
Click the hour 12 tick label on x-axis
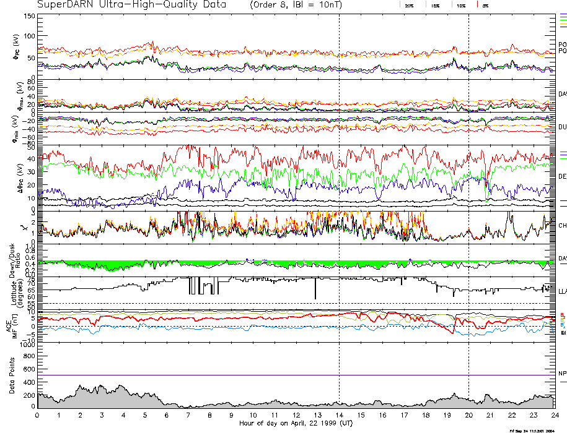click(296, 415)
